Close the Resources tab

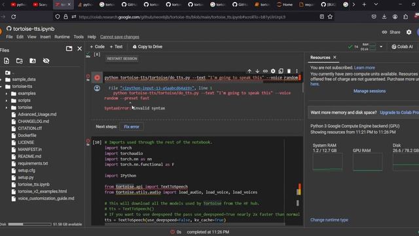(x=335, y=57)
